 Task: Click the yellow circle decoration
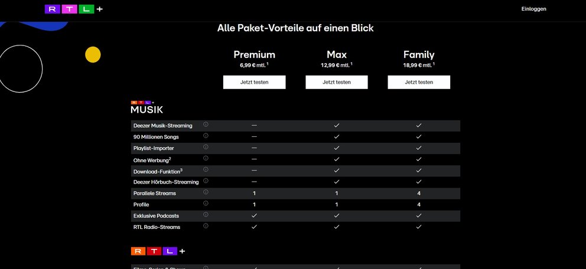pyautogui.click(x=93, y=54)
